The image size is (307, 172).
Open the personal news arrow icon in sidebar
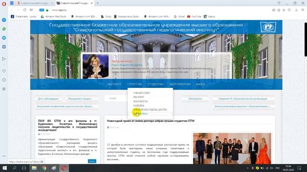coord(4,59)
